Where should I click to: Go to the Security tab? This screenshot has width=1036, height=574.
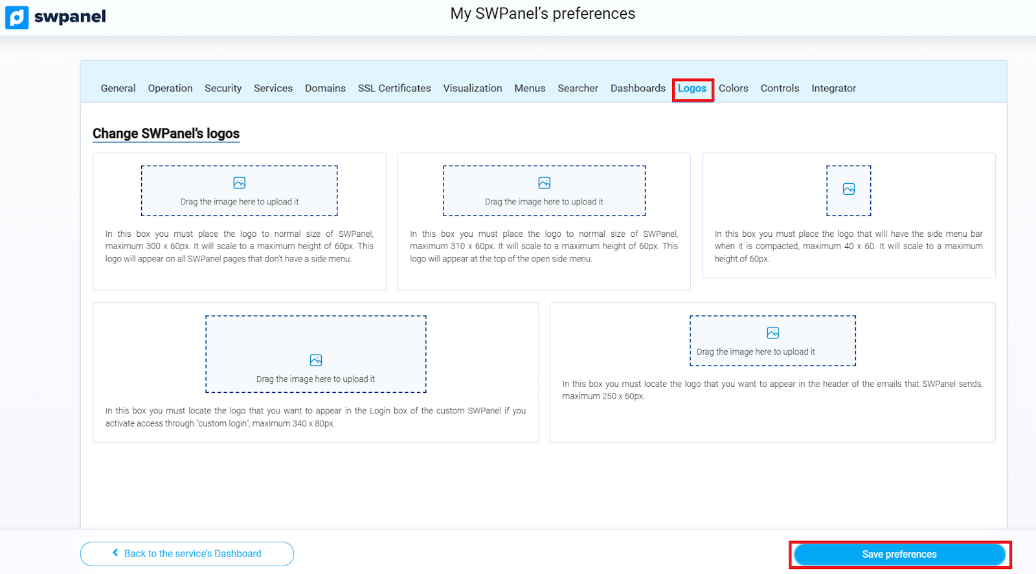(223, 89)
